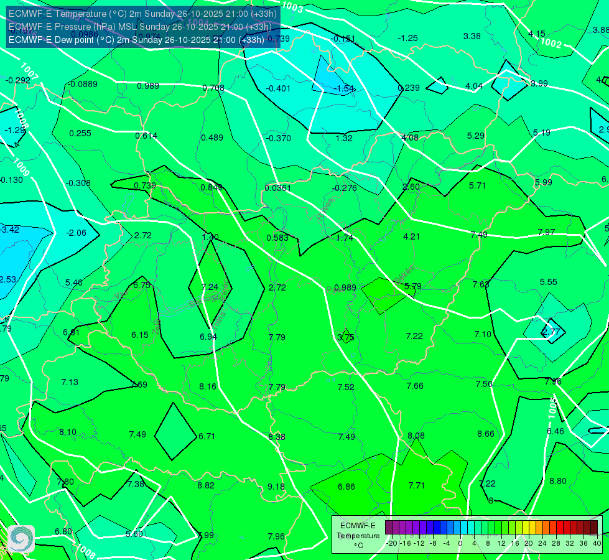
Task: Click the -1.54 temperature value
Action: point(344,88)
